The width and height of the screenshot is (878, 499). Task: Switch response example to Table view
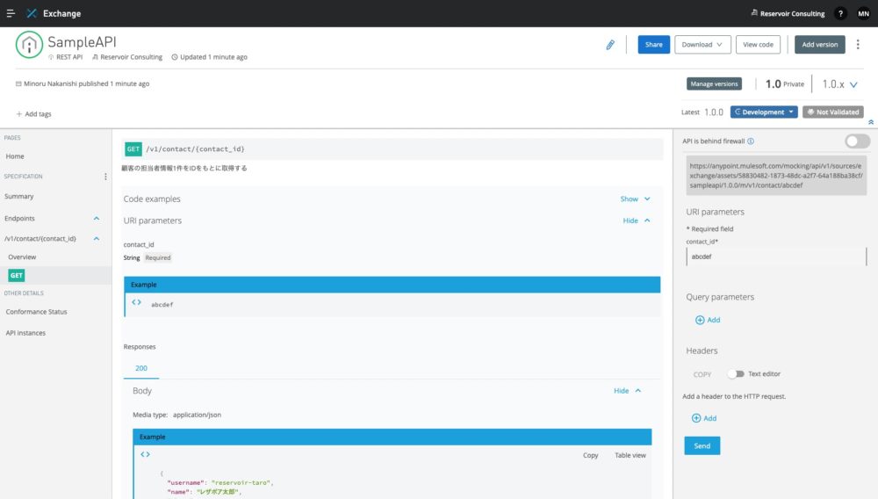(x=630, y=455)
